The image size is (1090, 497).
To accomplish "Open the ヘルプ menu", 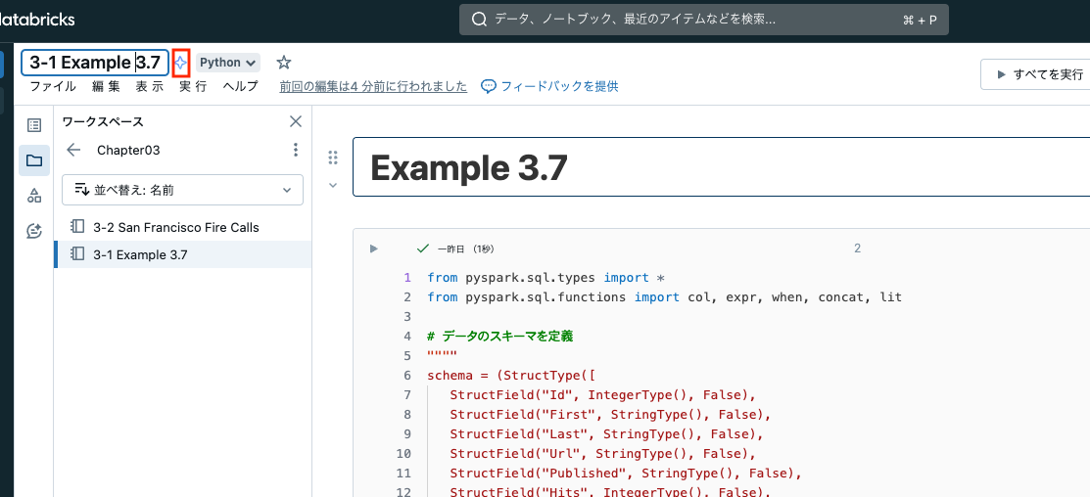I will pyautogui.click(x=241, y=87).
